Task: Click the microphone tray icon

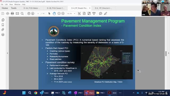Action: (142, 93)
